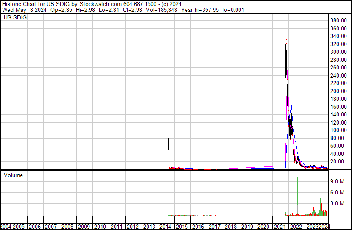Click the Hi=2.98 value
Image resolution: width=352 pixels, height=230 pixels.
(85, 10)
